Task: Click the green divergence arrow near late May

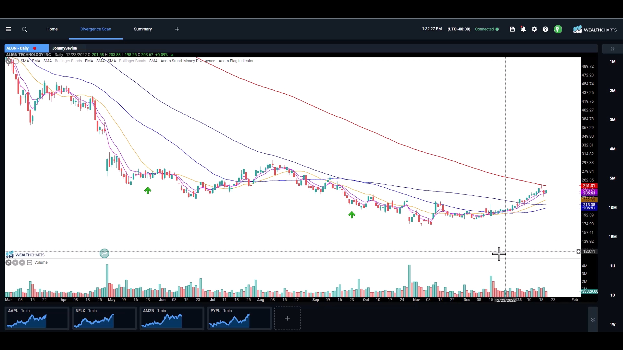Action: point(148,191)
